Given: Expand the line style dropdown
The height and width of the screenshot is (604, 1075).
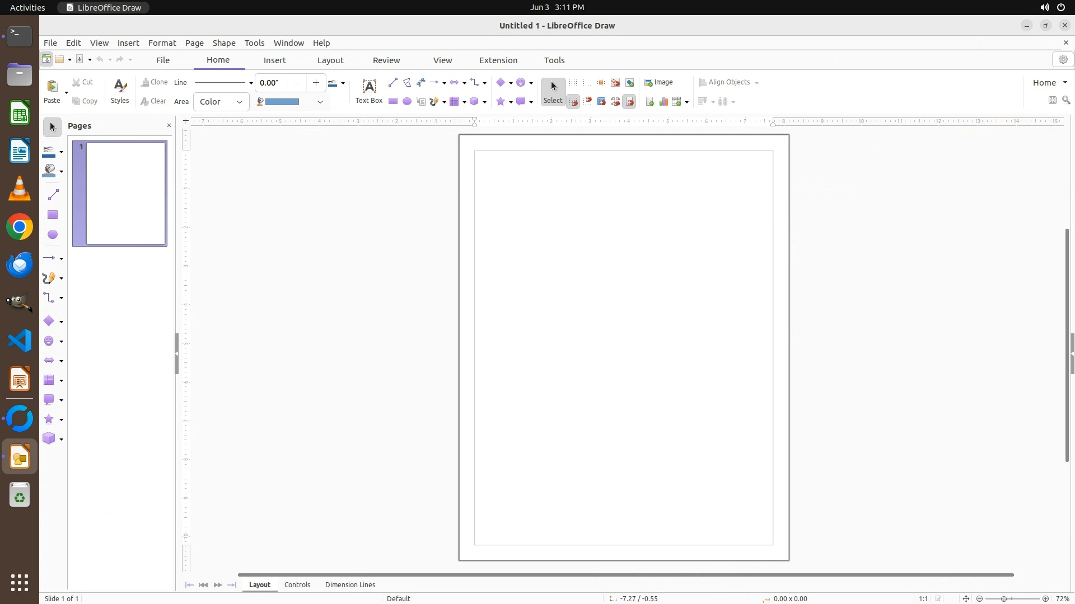Looking at the screenshot, I should (x=251, y=83).
